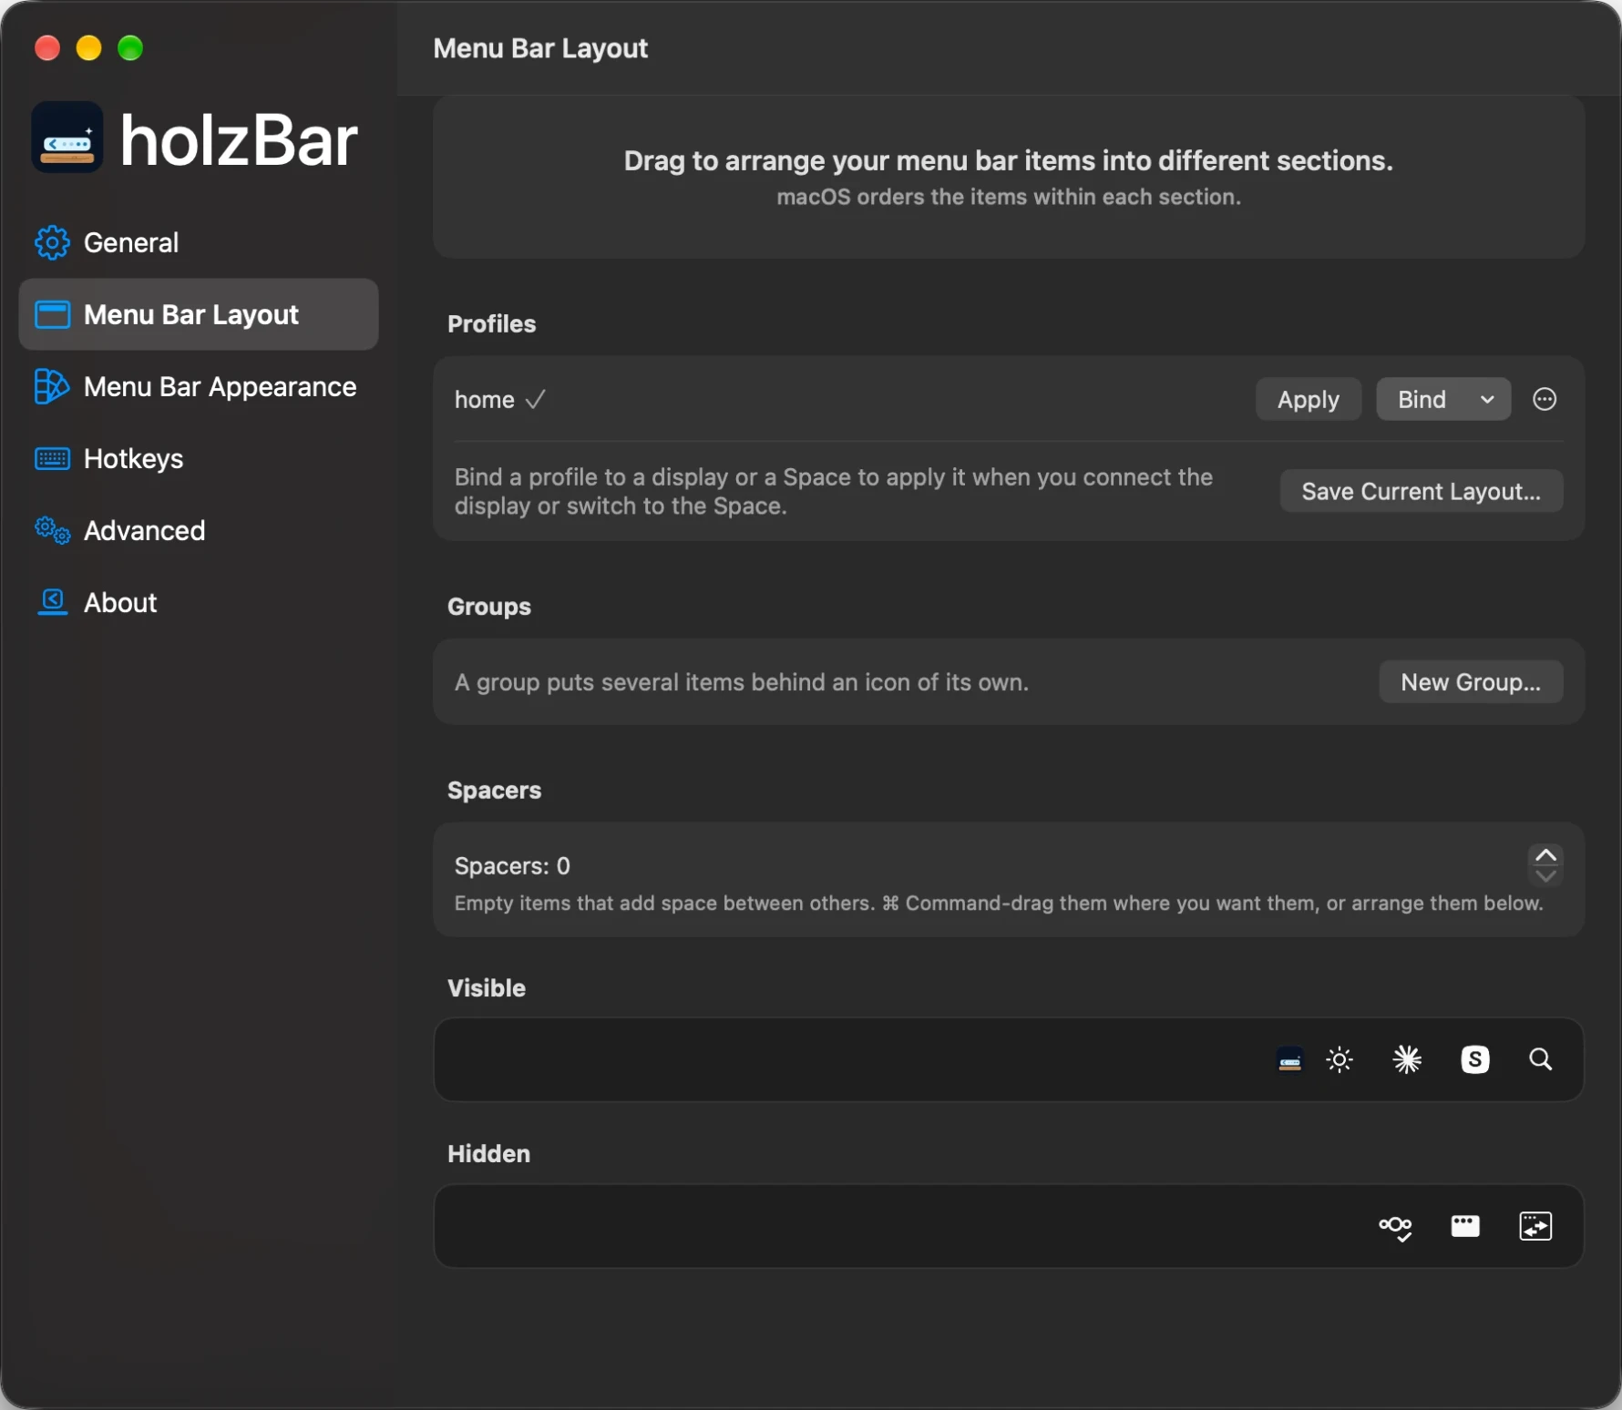Select Menu Bar Layout in sidebar
This screenshot has height=1410, width=1622.
(199, 315)
